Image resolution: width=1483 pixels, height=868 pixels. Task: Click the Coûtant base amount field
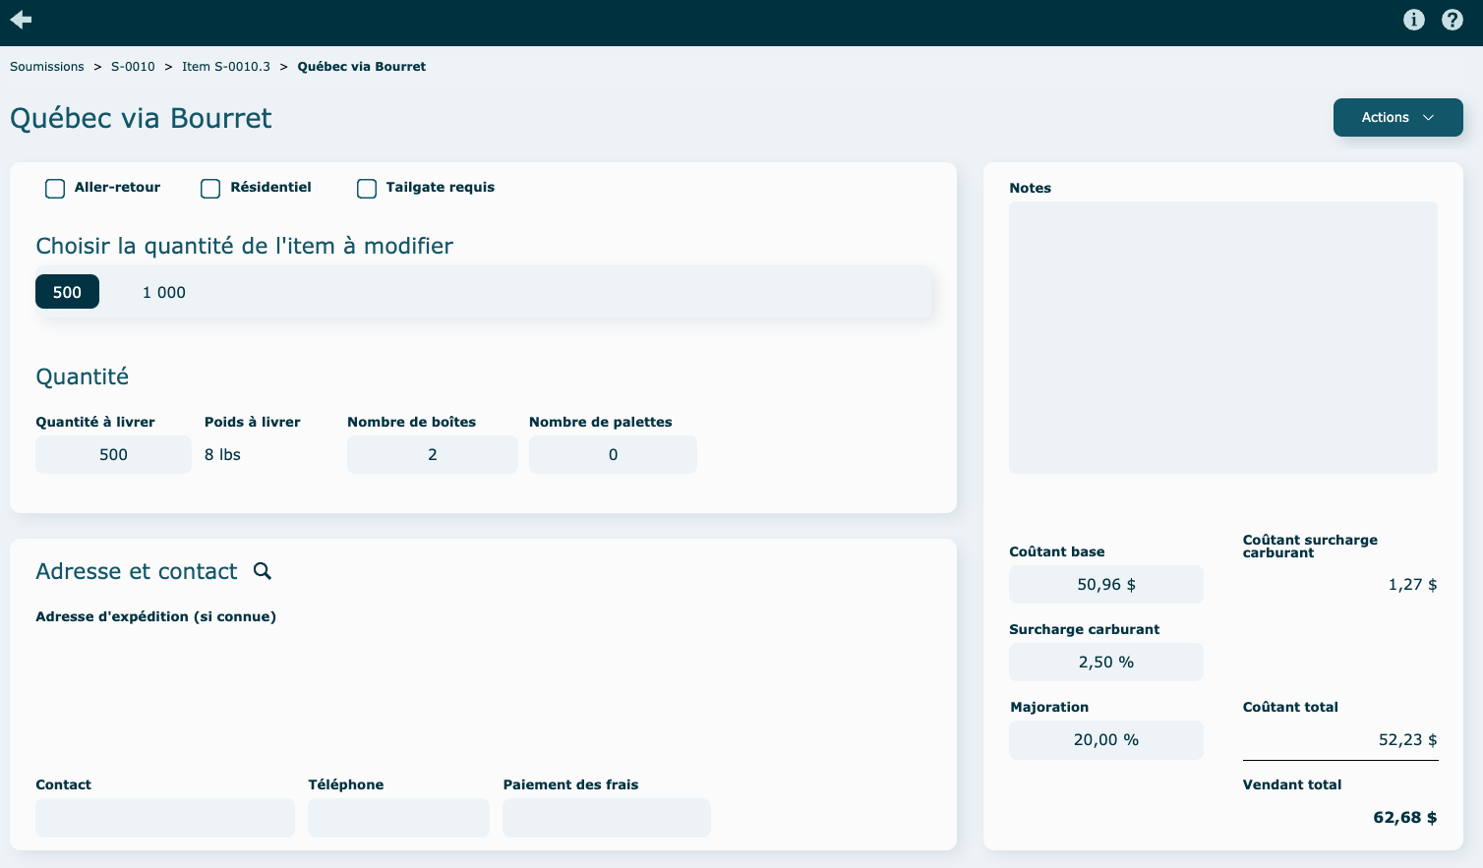coord(1105,585)
